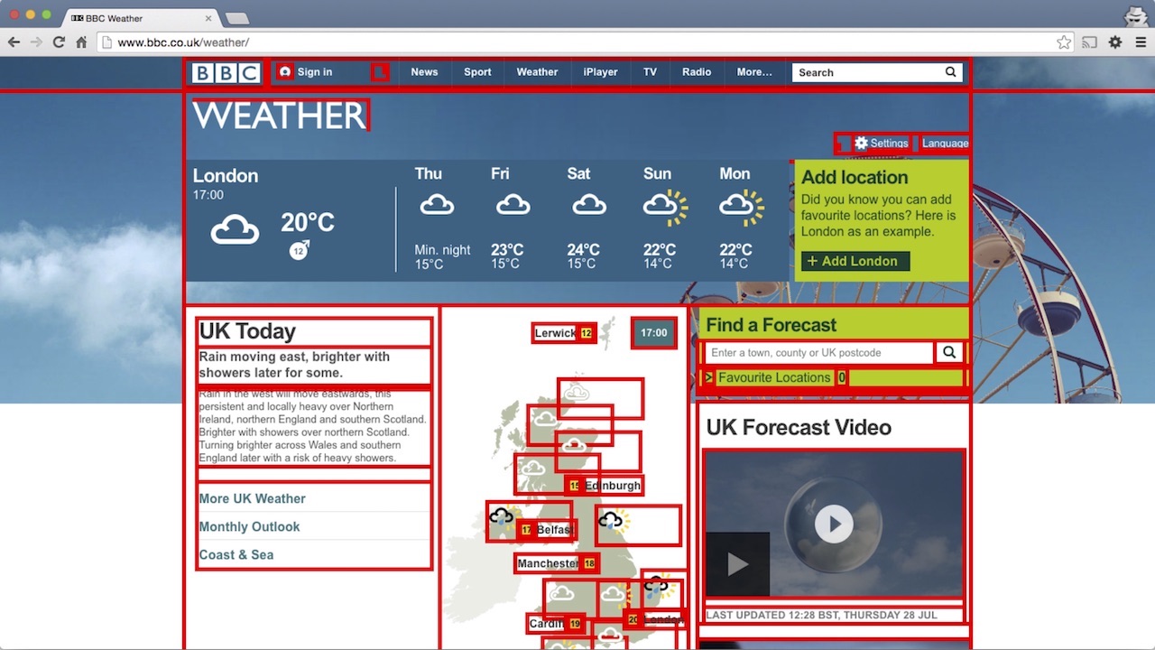Bookmark this page with the star icon
1155x650 pixels.
tap(1064, 42)
